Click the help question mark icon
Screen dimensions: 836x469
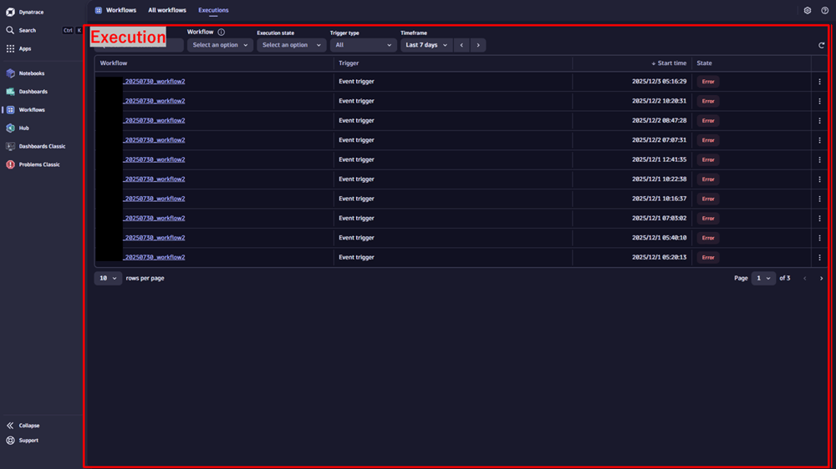point(825,11)
